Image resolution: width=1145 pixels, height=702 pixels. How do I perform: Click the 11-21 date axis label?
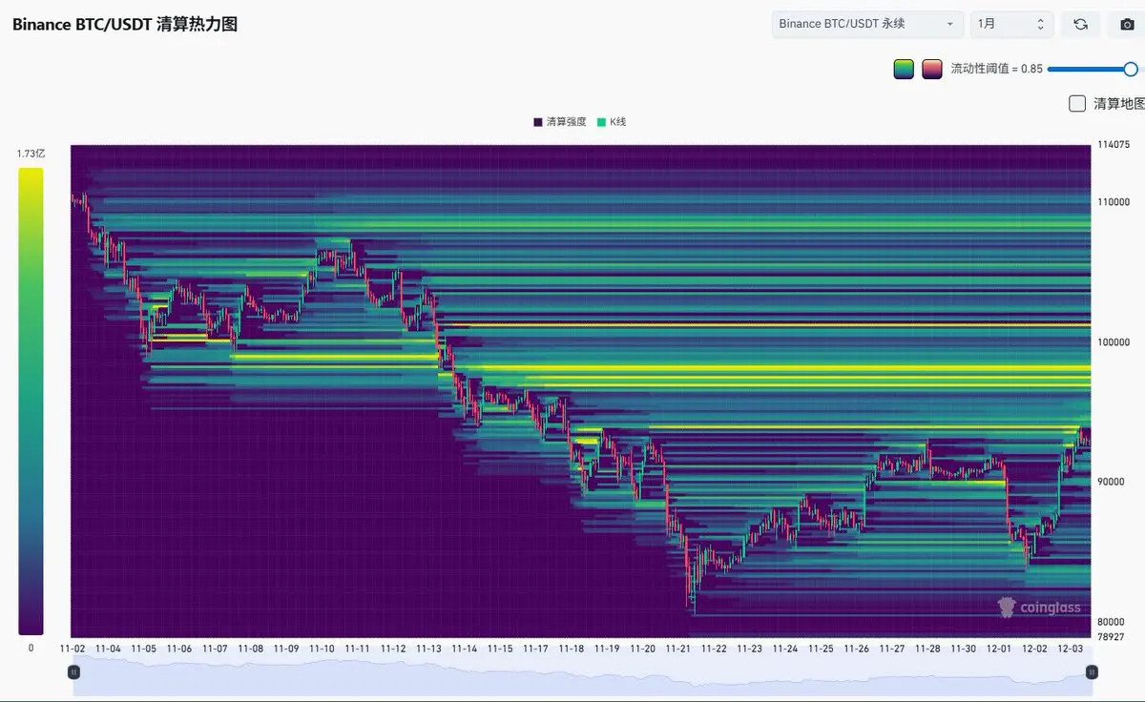(x=678, y=649)
